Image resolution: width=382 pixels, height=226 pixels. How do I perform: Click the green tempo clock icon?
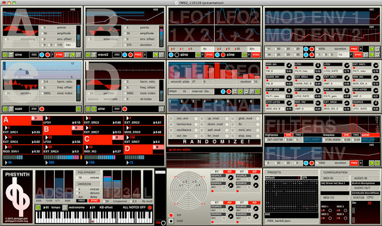pos(38,207)
